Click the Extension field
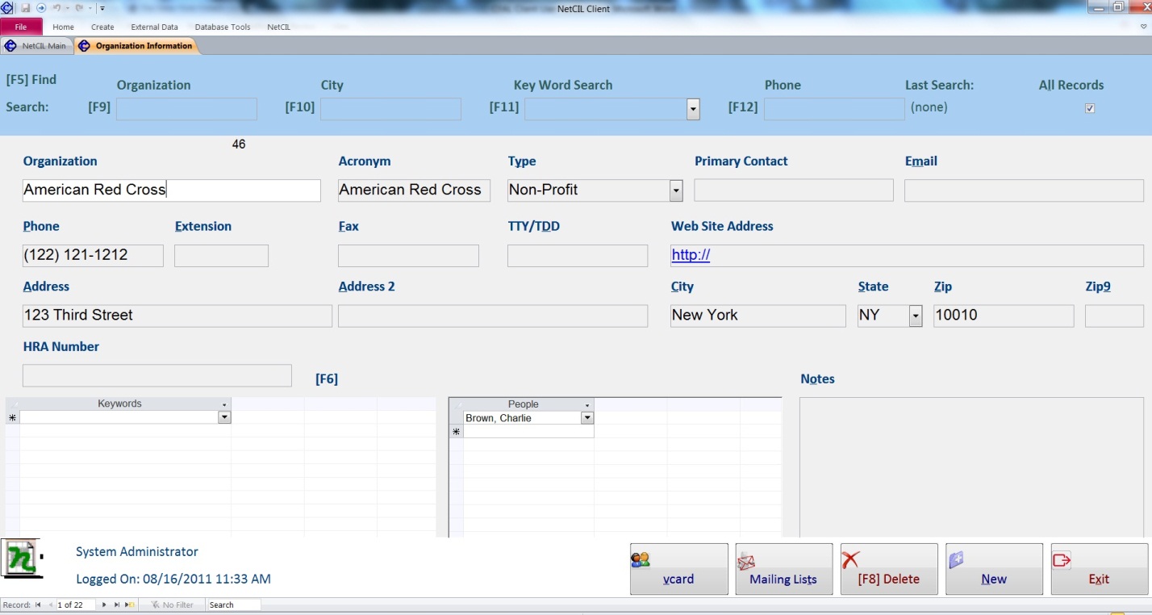1152x615 pixels. (x=221, y=256)
